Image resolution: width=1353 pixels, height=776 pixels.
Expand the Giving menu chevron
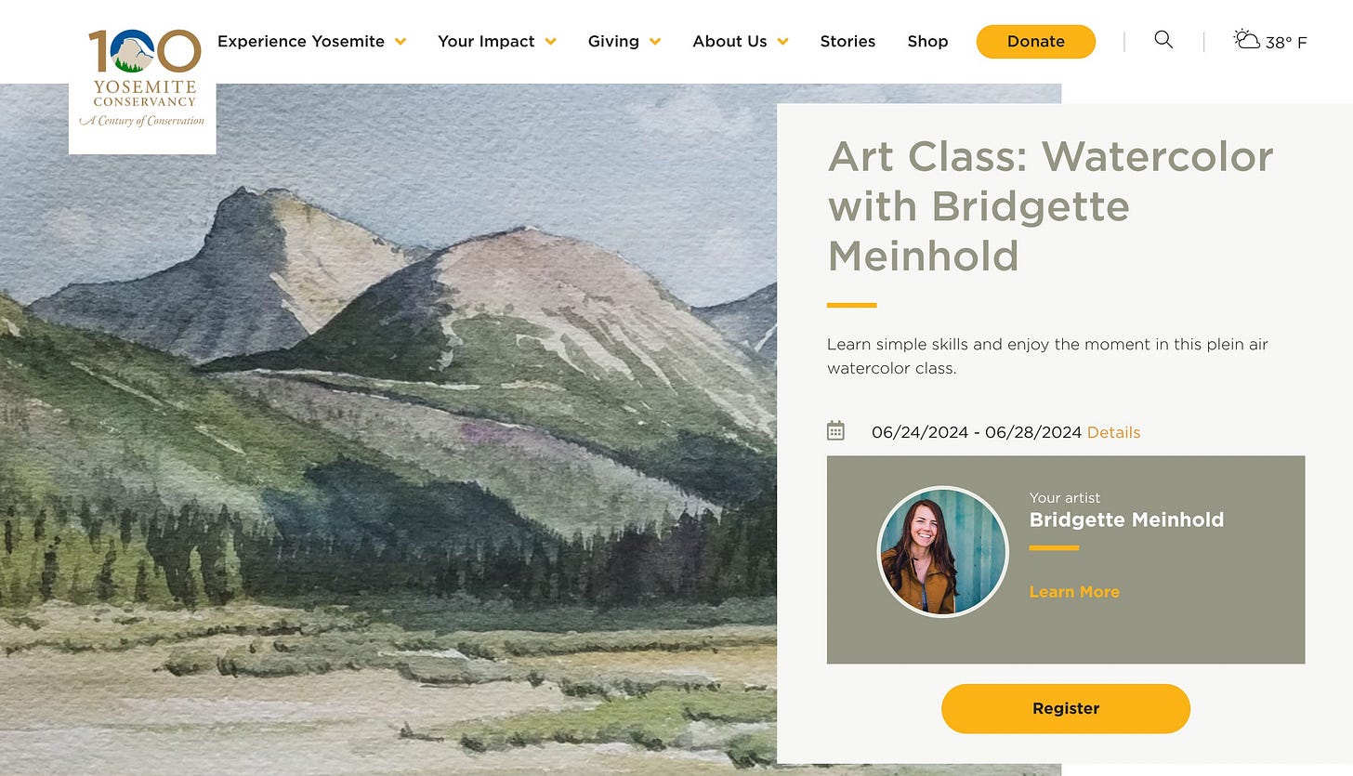pyautogui.click(x=655, y=42)
